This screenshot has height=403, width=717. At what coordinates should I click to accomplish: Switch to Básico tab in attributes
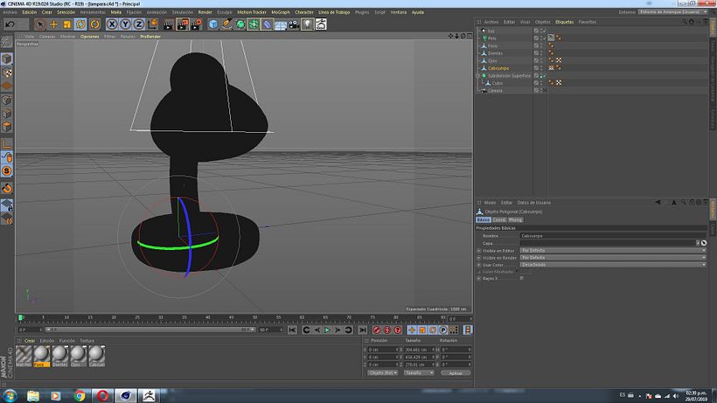point(484,219)
